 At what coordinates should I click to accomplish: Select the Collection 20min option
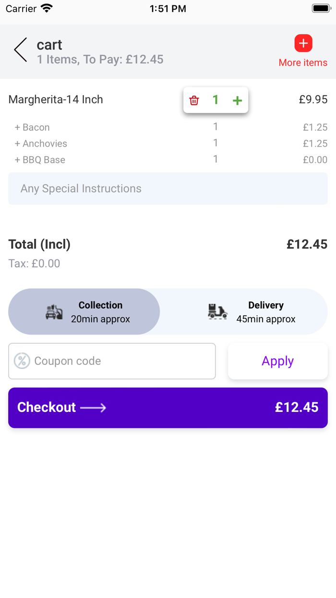[x=100, y=312]
